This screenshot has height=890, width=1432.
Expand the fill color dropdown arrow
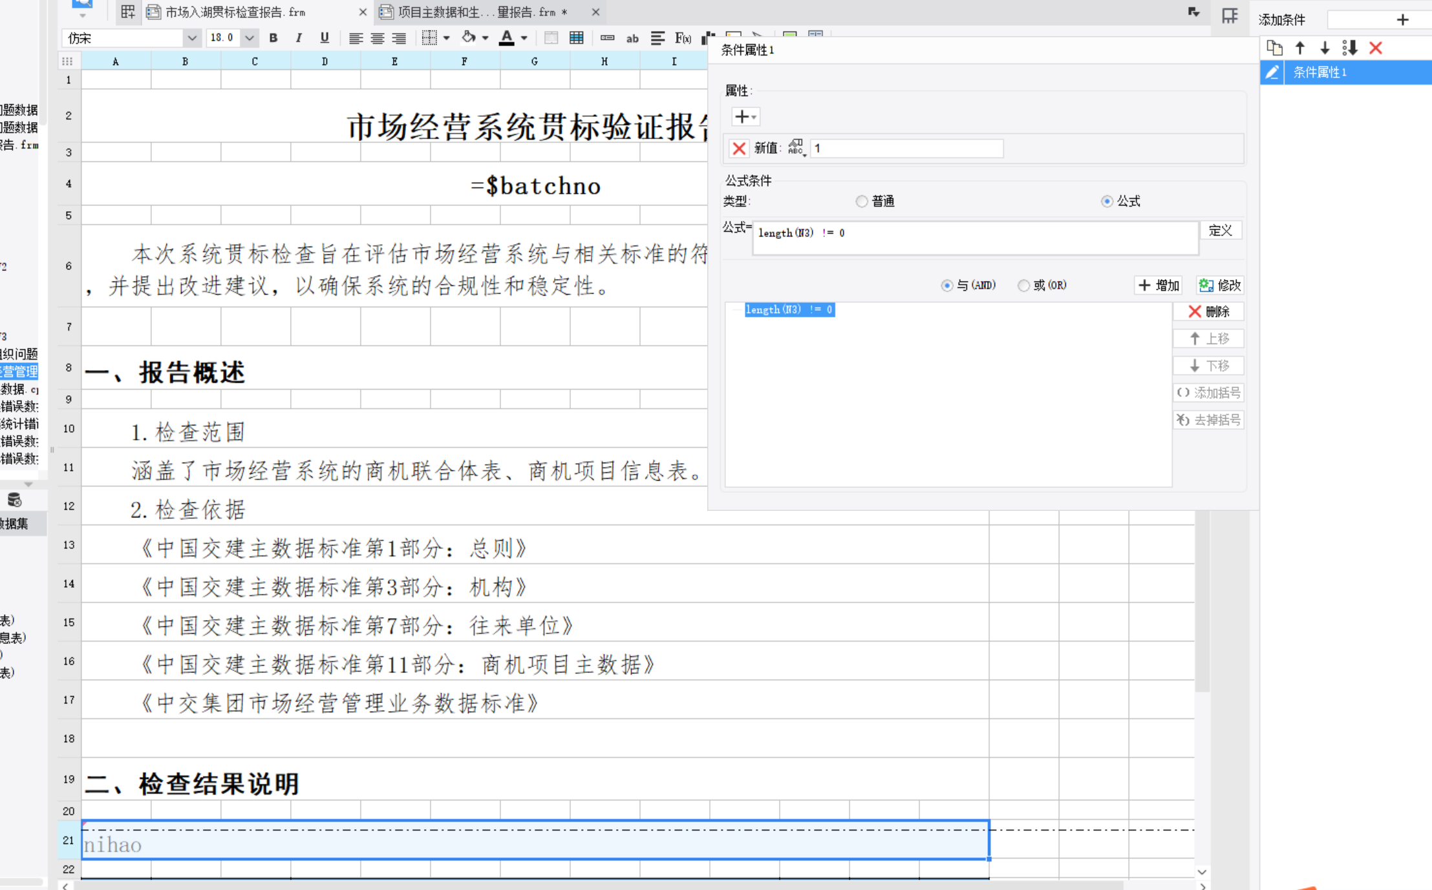[x=486, y=38]
